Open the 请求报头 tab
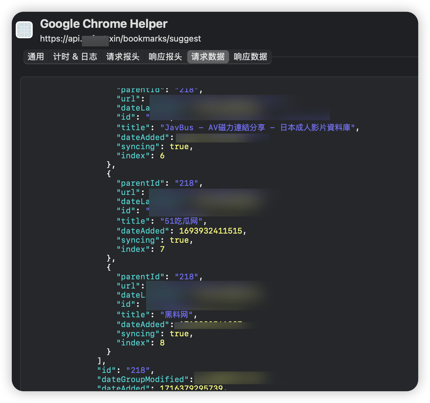The image size is (430, 403). click(123, 57)
